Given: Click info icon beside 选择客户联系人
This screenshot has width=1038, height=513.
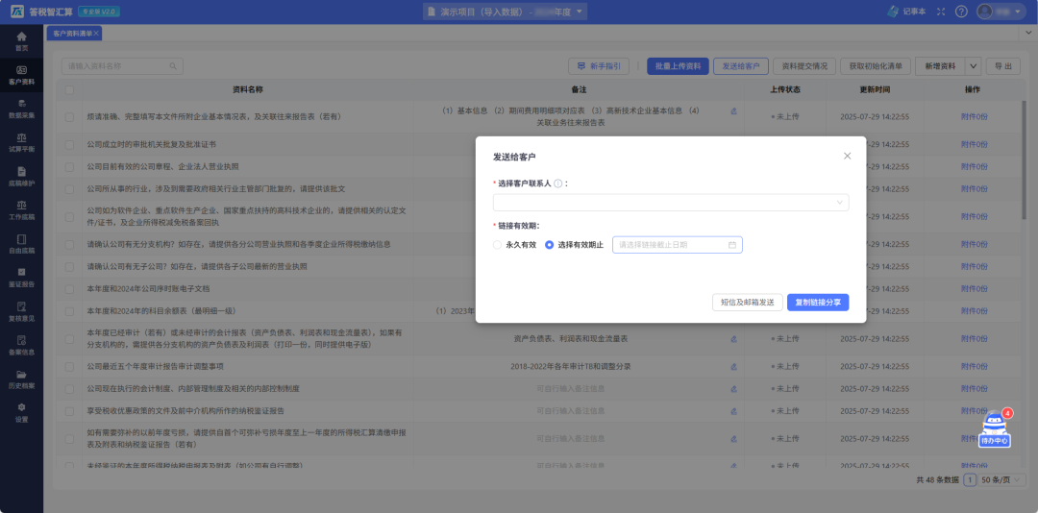Looking at the screenshot, I should click(557, 183).
